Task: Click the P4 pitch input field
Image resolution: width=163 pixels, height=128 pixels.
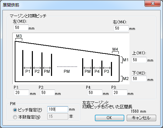Action: (x=95, y=93)
